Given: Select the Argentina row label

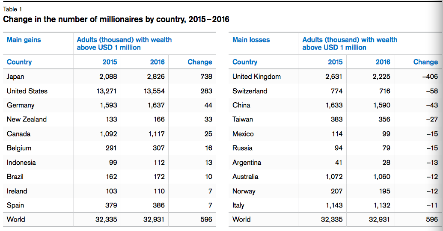Looking at the screenshot, I should point(247,163).
